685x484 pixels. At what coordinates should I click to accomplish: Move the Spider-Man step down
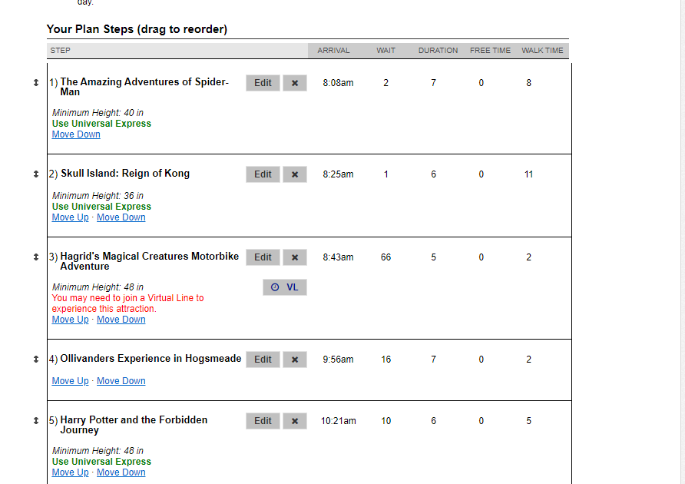(x=76, y=134)
